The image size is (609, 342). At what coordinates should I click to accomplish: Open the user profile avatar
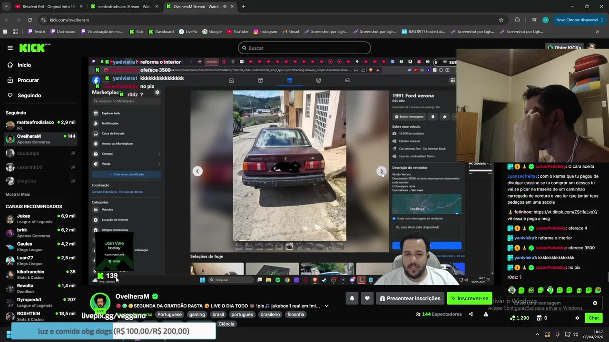point(591,47)
